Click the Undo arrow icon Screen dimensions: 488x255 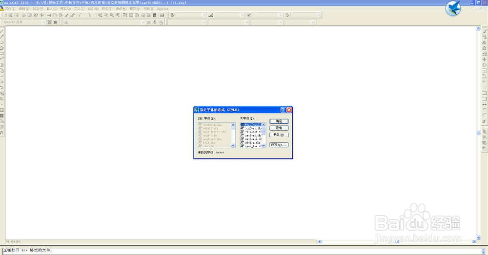(x=80, y=15)
